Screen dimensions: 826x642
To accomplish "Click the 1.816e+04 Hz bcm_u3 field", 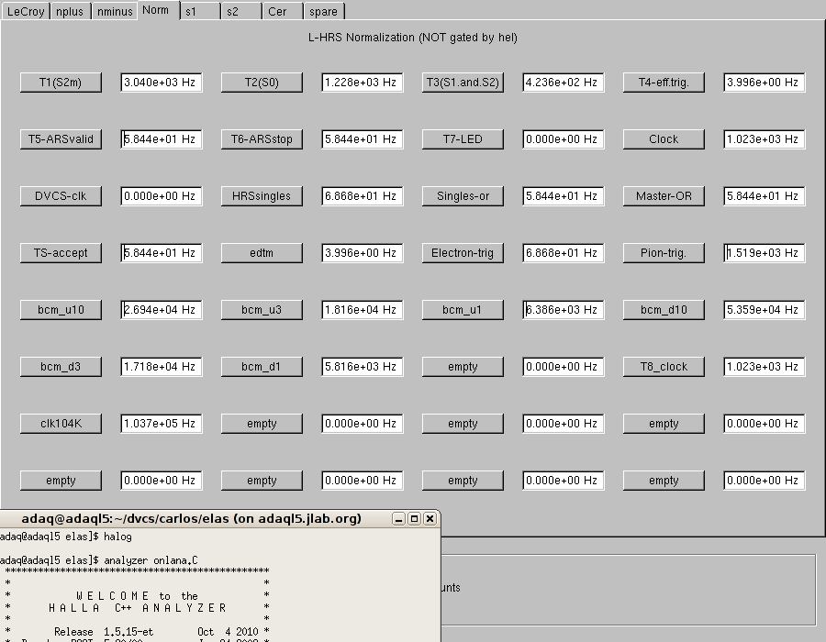I will pyautogui.click(x=363, y=310).
